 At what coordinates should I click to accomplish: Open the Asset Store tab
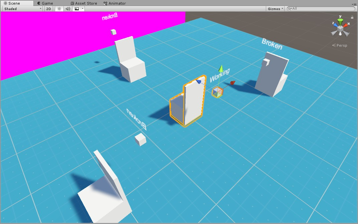click(x=84, y=3)
